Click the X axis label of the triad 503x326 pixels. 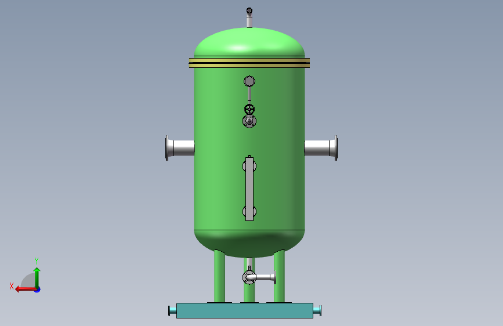tap(12, 286)
